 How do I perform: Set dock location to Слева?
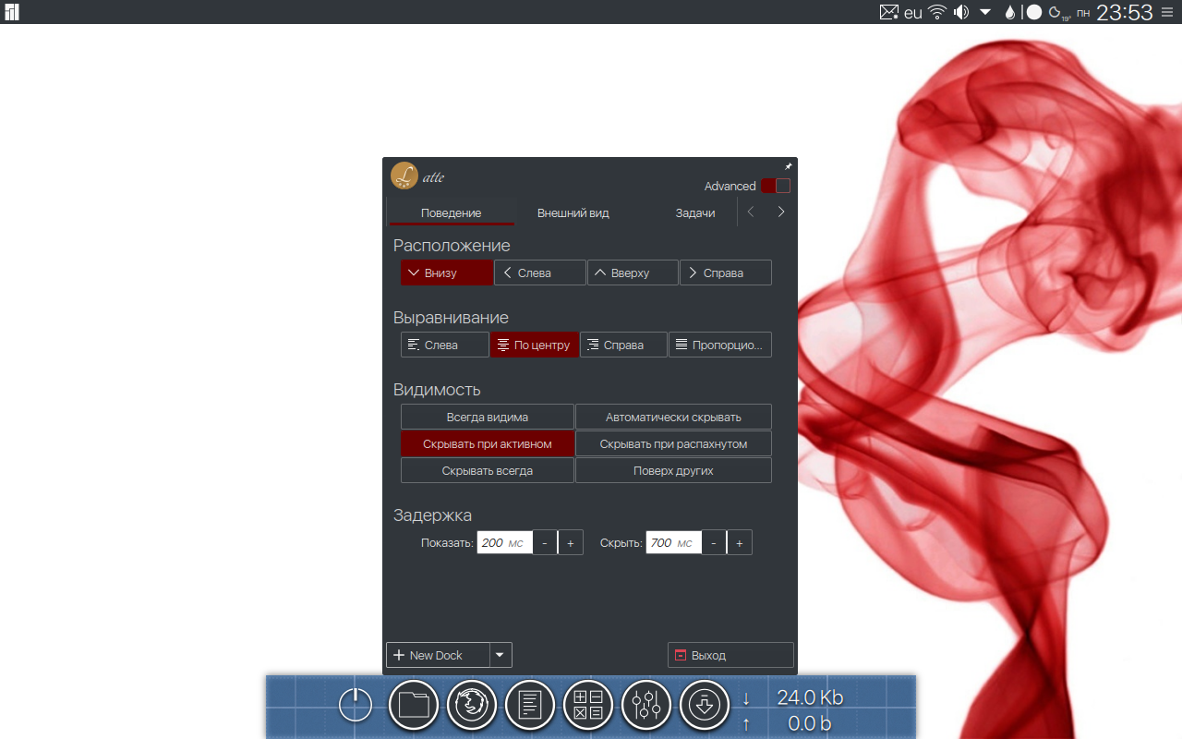540,273
